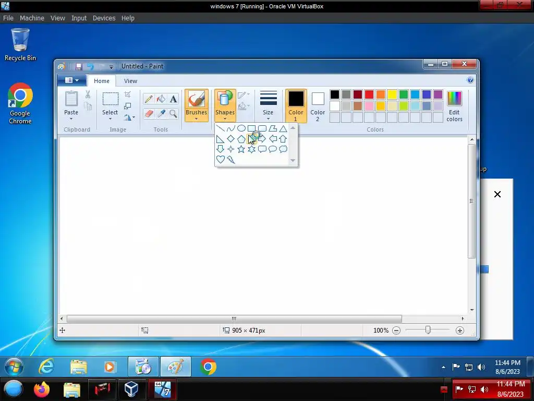Image resolution: width=534 pixels, height=401 pixels.
Task: Click the Save icon in quick access toolbar
Action: [x=79, y=66]
